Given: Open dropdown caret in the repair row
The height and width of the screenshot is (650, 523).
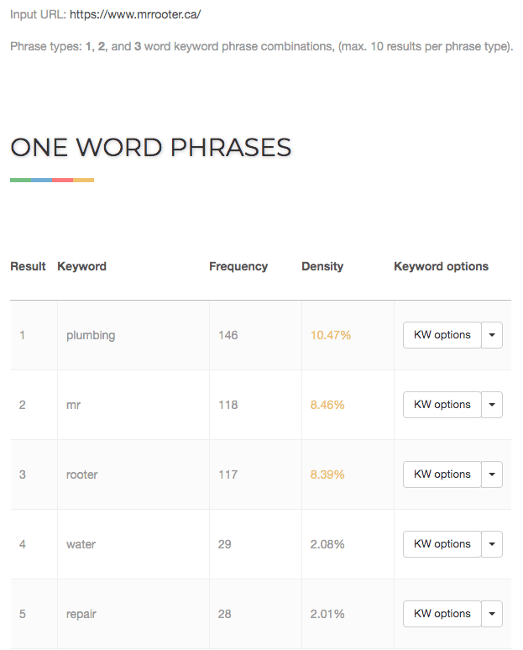Looking at the screenshot, I should coord(492,614).
